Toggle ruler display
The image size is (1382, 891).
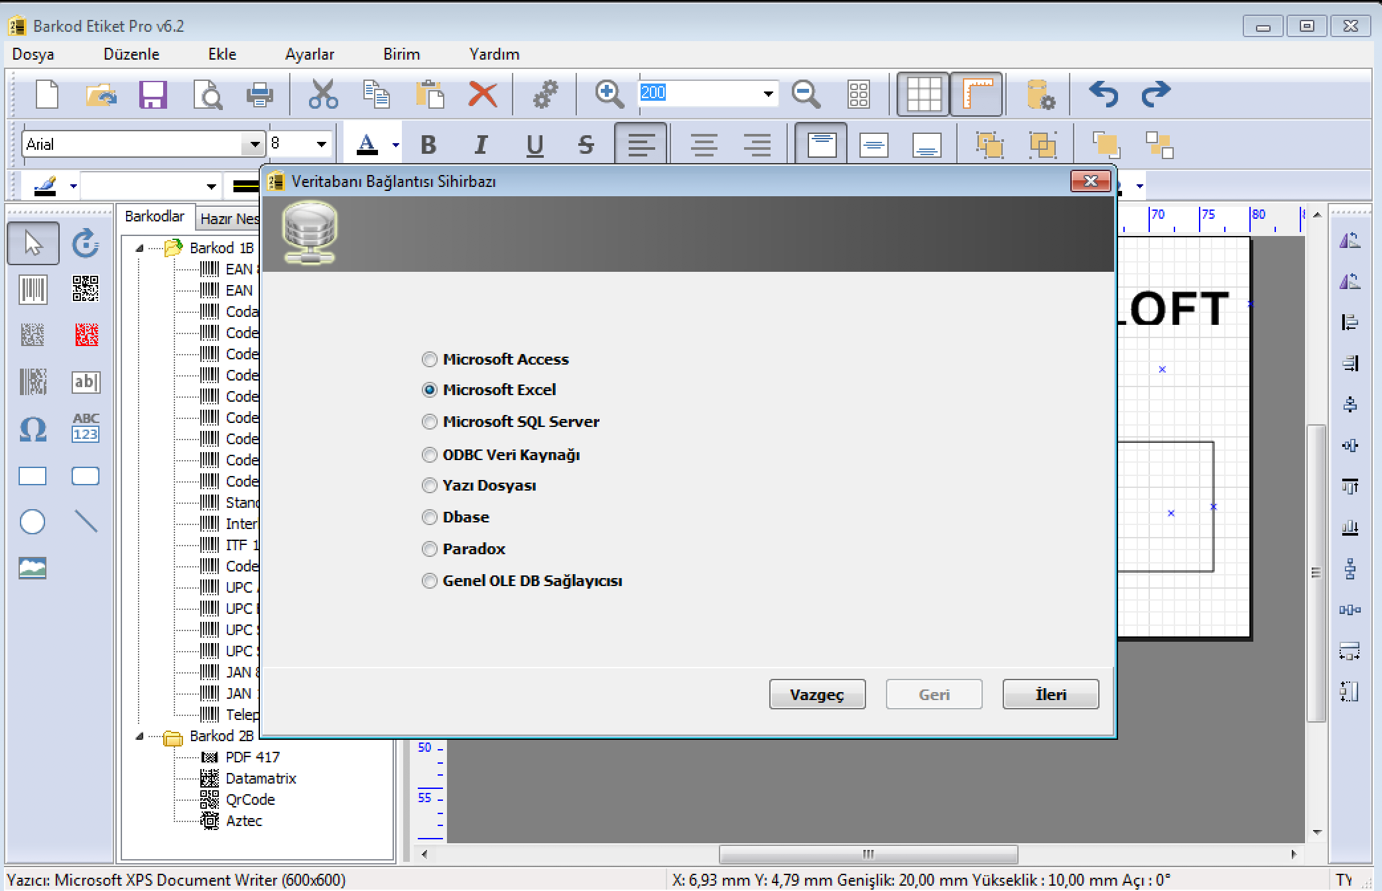tap(976, 95)
